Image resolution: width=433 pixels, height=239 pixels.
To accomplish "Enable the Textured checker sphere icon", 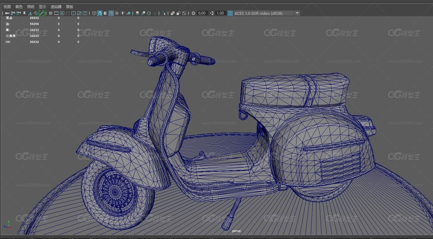I will click(117, 13).
